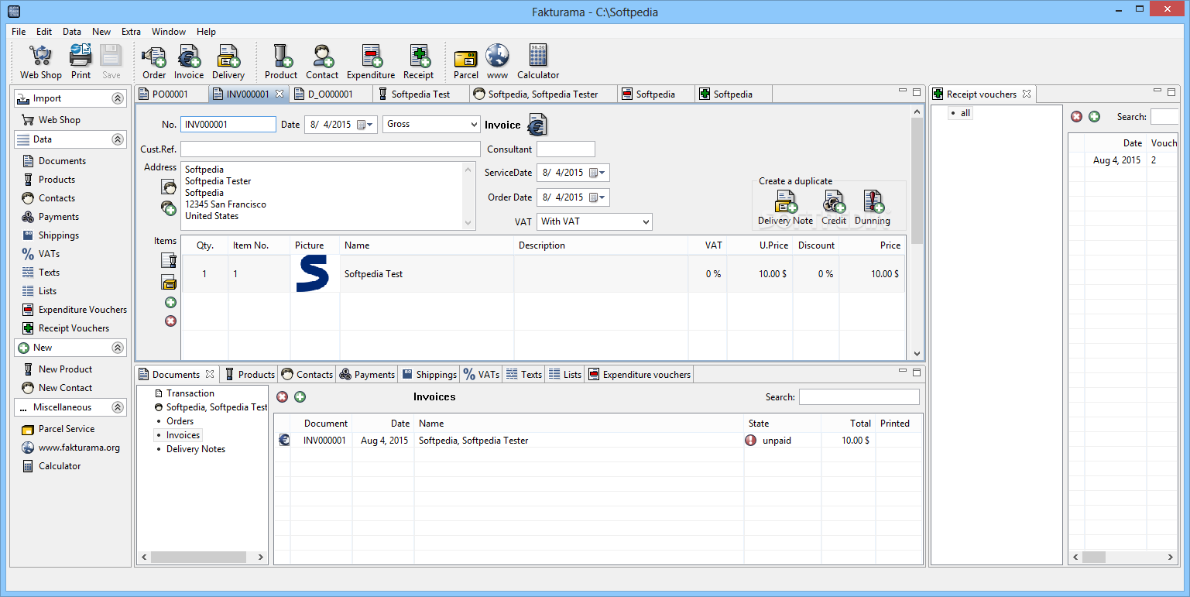Collapse the Miscellaneous sidebar section
Screen dimensions: 1190x597
(118, 407)
